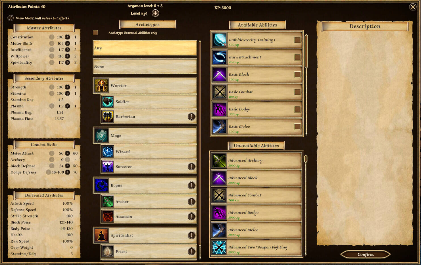The width and height of the screenshot is (421, 265).
Task: Select the Any archetype filter
Action: coord(145,48)
